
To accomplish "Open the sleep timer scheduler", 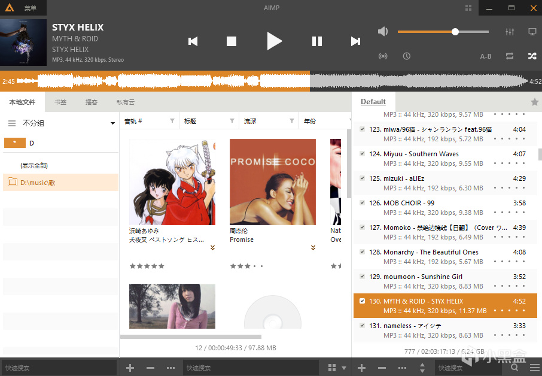I will pyautogui.click(x=407, y=56).
